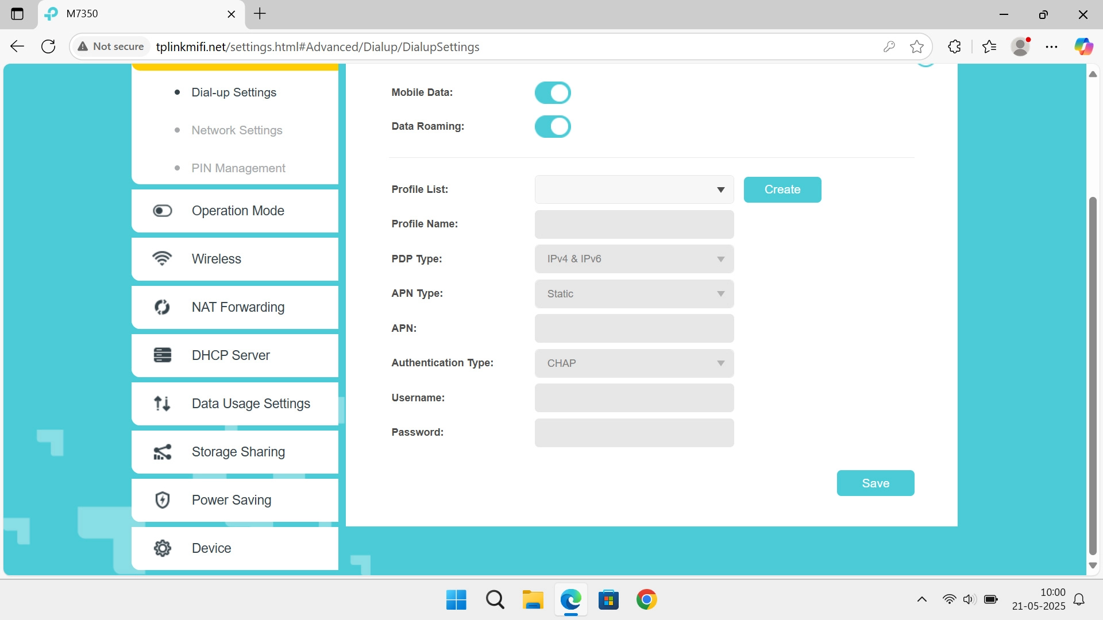Image resolution: width=1103 pixels, height=620 pixels.
Task: Disable the Data Roaming toggle
Action: point(553,126)
